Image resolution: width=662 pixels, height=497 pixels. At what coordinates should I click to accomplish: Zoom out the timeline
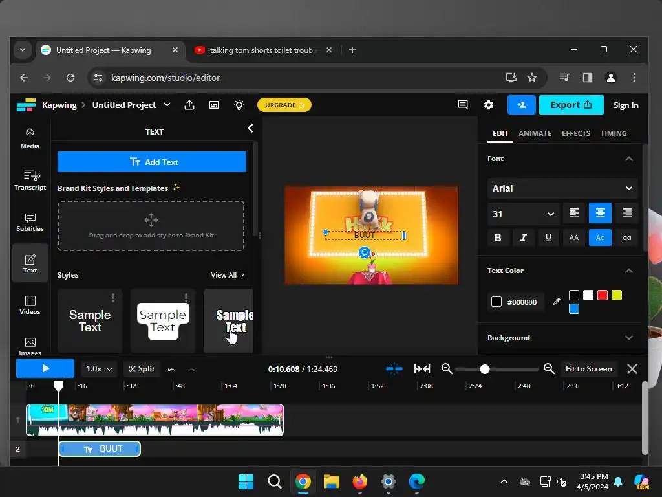point(447,369)
